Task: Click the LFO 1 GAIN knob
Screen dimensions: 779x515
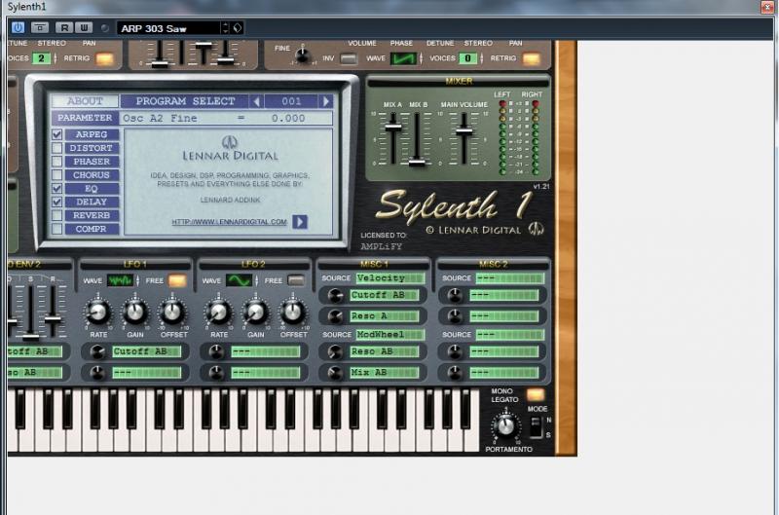Action: [134, 312]
